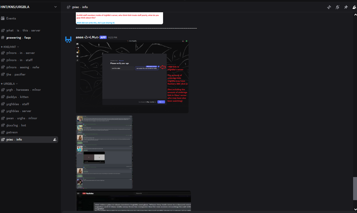The image size is (357, 213).
Task: Show pinned messages with the pin icon
Action: click(x=346, y=7)
